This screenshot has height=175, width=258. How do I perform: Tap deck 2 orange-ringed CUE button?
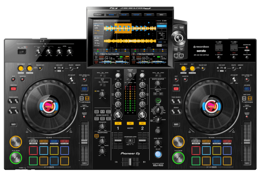click(178, 142)
